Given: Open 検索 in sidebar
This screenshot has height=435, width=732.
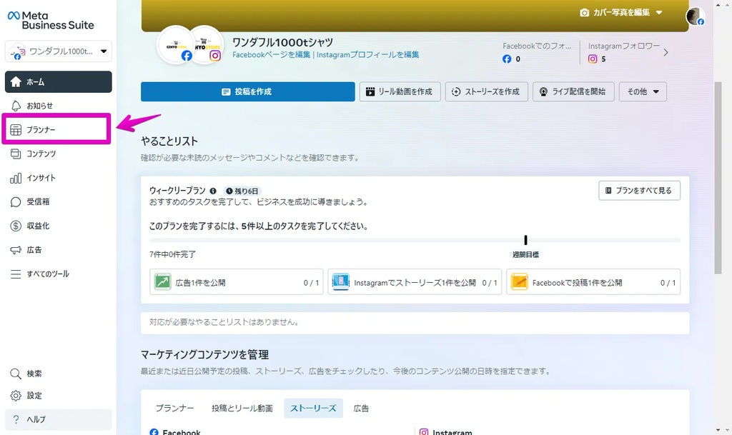Looking at the screenshot, I should click(59, 374).
